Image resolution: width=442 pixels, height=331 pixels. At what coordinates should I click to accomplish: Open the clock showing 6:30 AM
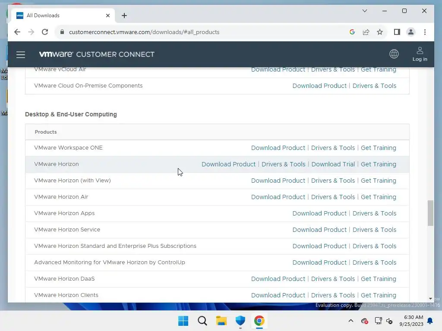411,321
